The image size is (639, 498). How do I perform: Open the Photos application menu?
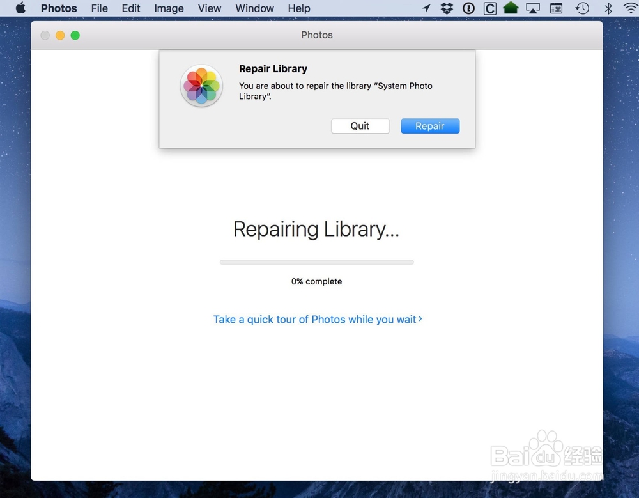59,8
